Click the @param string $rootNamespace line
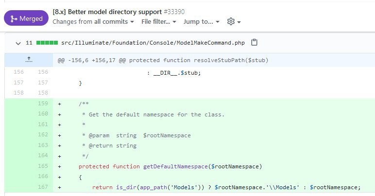Viewport: 375px width, 196px height. click(136, 136)
